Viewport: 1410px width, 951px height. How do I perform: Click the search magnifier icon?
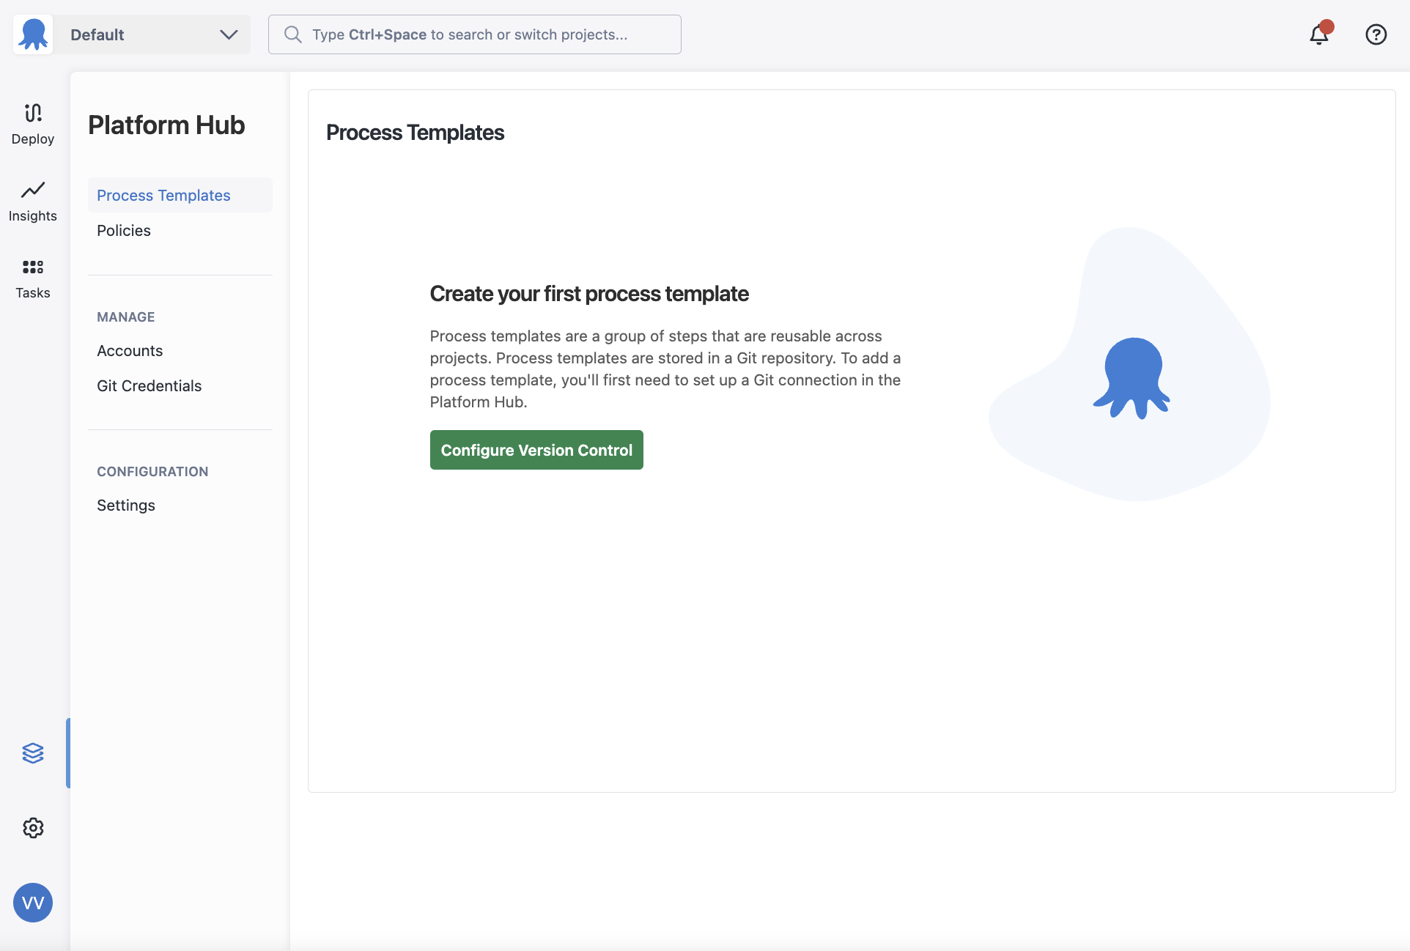click(293, 34)
